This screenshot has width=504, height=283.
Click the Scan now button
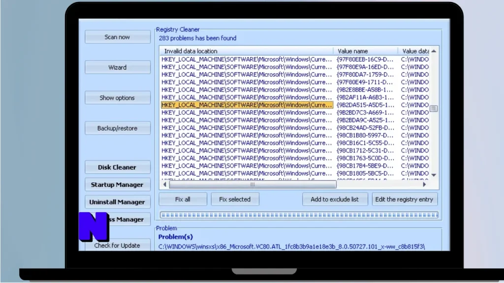click(x=117, y=37)
